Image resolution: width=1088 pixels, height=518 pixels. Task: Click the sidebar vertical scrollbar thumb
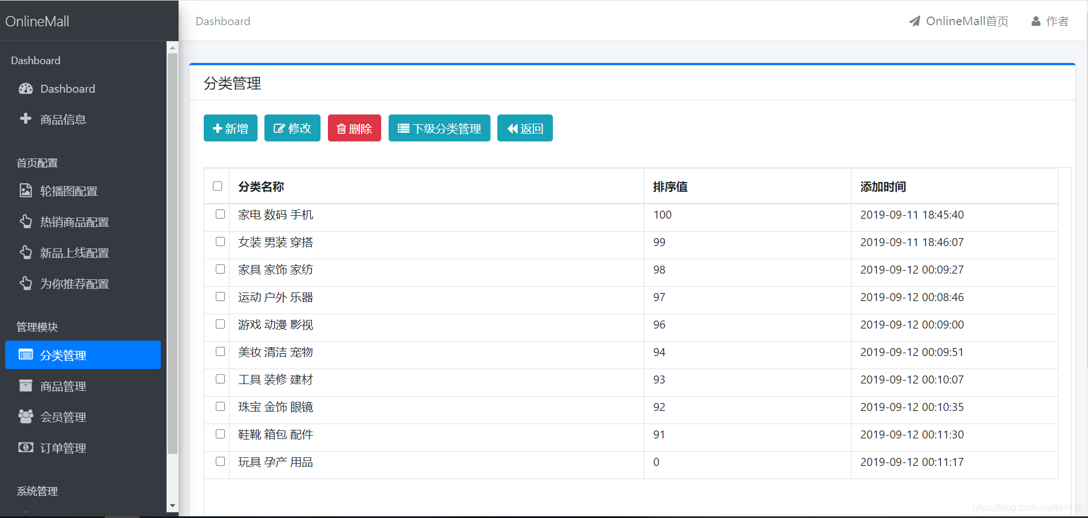point(172,254)
